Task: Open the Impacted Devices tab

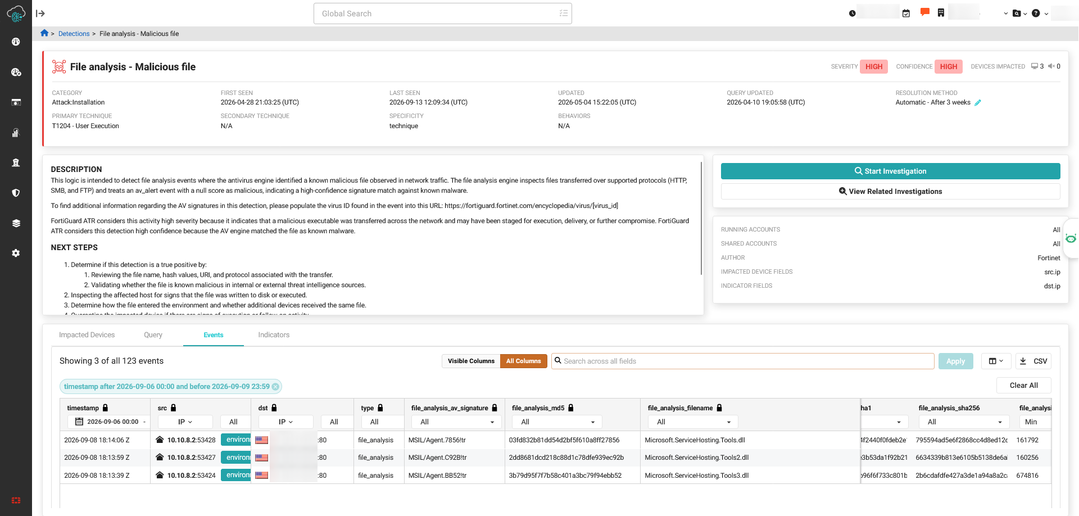Action: 87,335
